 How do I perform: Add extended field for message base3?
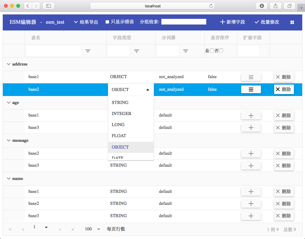click(251, 165)
